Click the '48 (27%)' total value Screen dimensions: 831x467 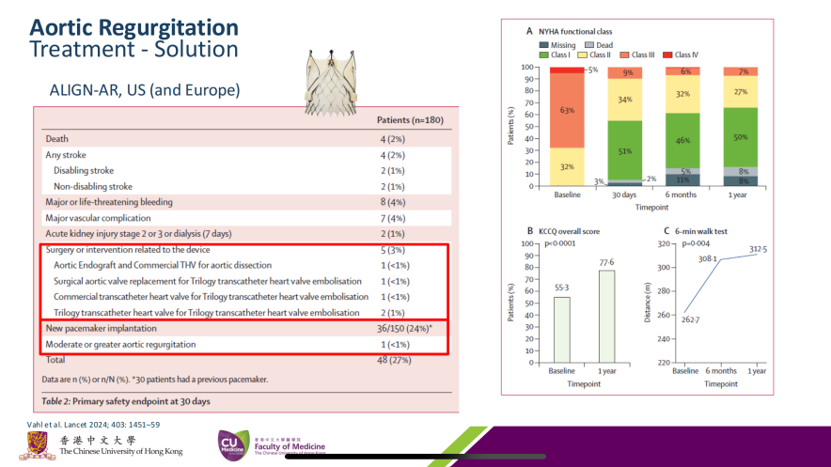pos(396,360)
